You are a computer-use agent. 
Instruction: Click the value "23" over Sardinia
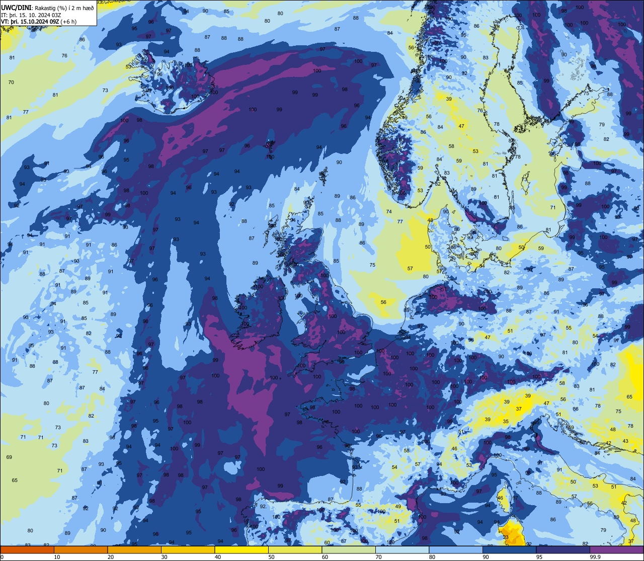pyautogui.click(x=506, y=537)
